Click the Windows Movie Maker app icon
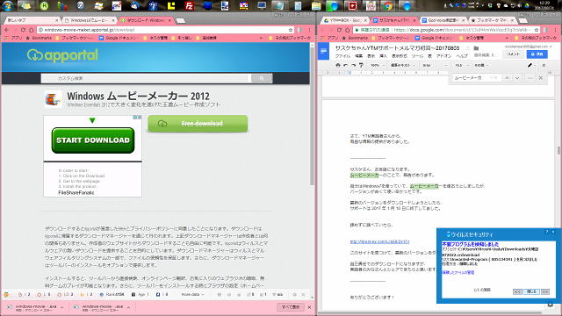This screenshot has height=316, width=562. point(53,99)
